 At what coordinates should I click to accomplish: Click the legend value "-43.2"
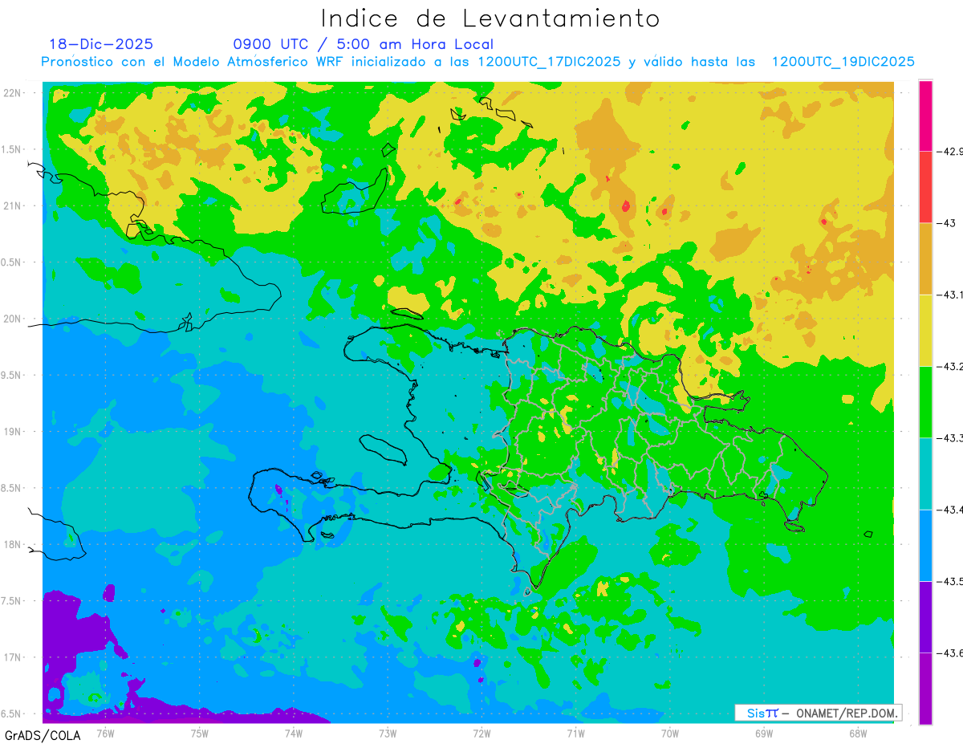[x=951, y=366]
